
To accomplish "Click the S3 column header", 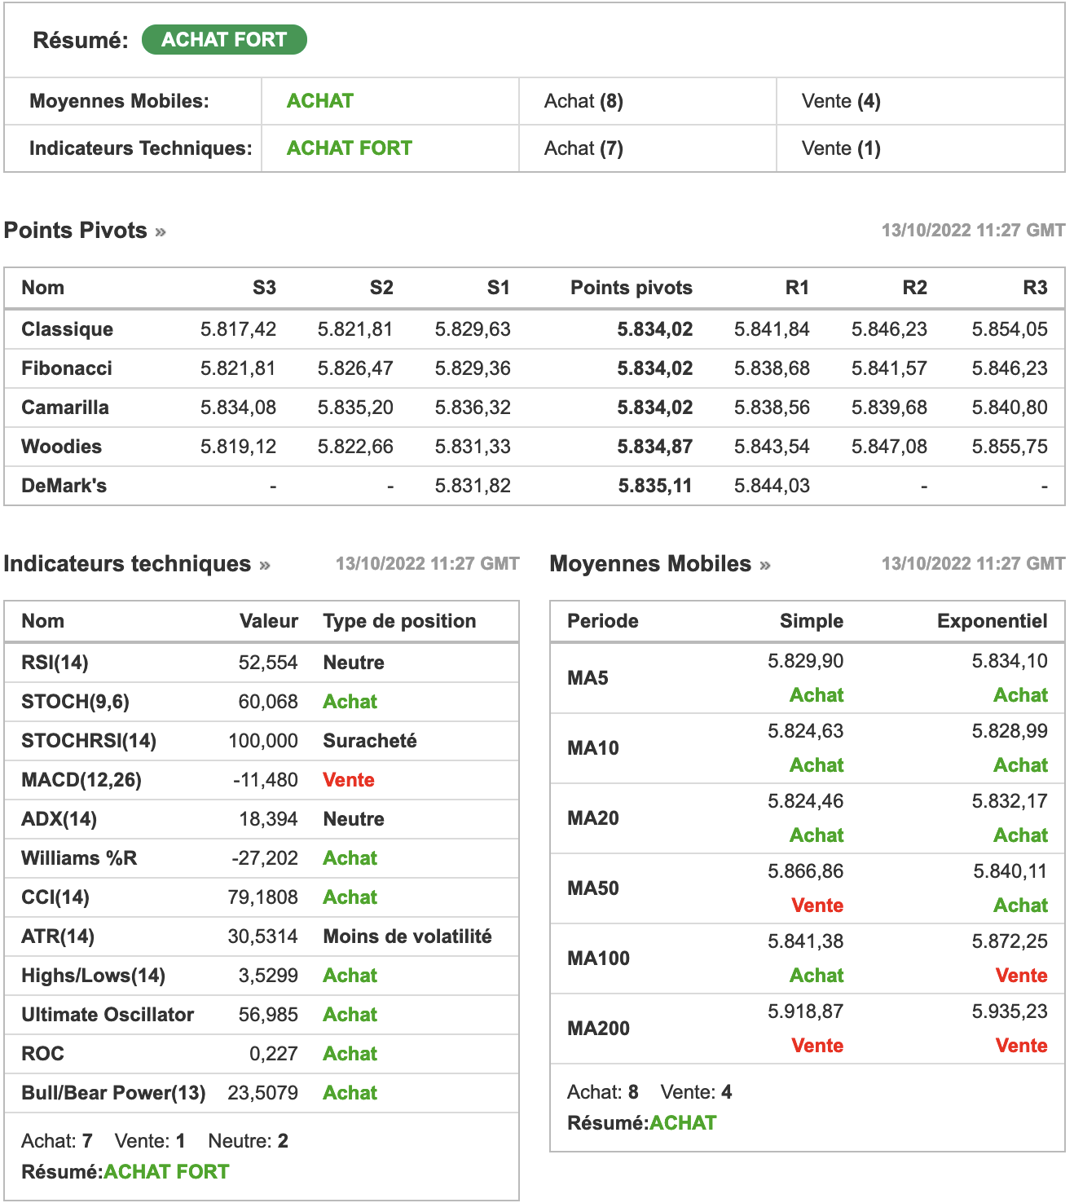I will (x=264, y=288).
